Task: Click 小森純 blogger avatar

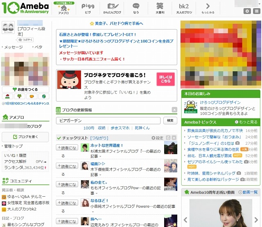Action: (x=85, y=202)
